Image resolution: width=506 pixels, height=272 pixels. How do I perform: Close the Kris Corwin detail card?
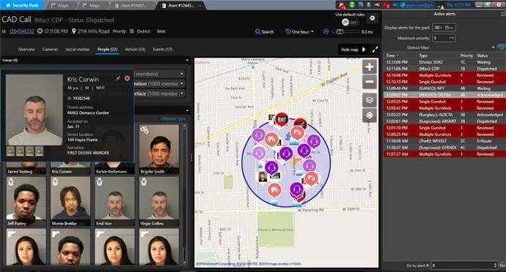[127, 78]
